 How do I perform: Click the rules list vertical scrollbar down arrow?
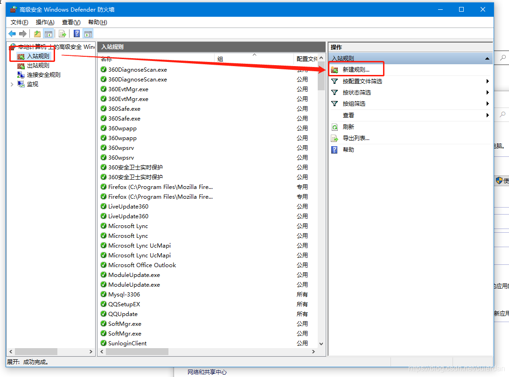[321, 344]
